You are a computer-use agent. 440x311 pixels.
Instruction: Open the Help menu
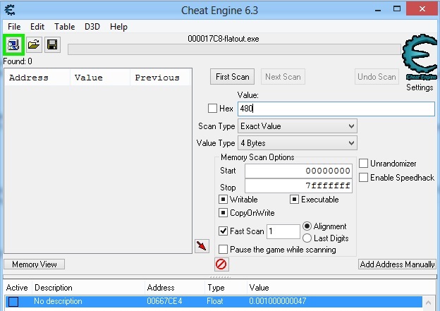[118, 27]
